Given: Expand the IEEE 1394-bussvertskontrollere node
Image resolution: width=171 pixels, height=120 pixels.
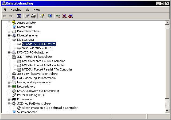Looking at the screenshot, I should [9, 74].
